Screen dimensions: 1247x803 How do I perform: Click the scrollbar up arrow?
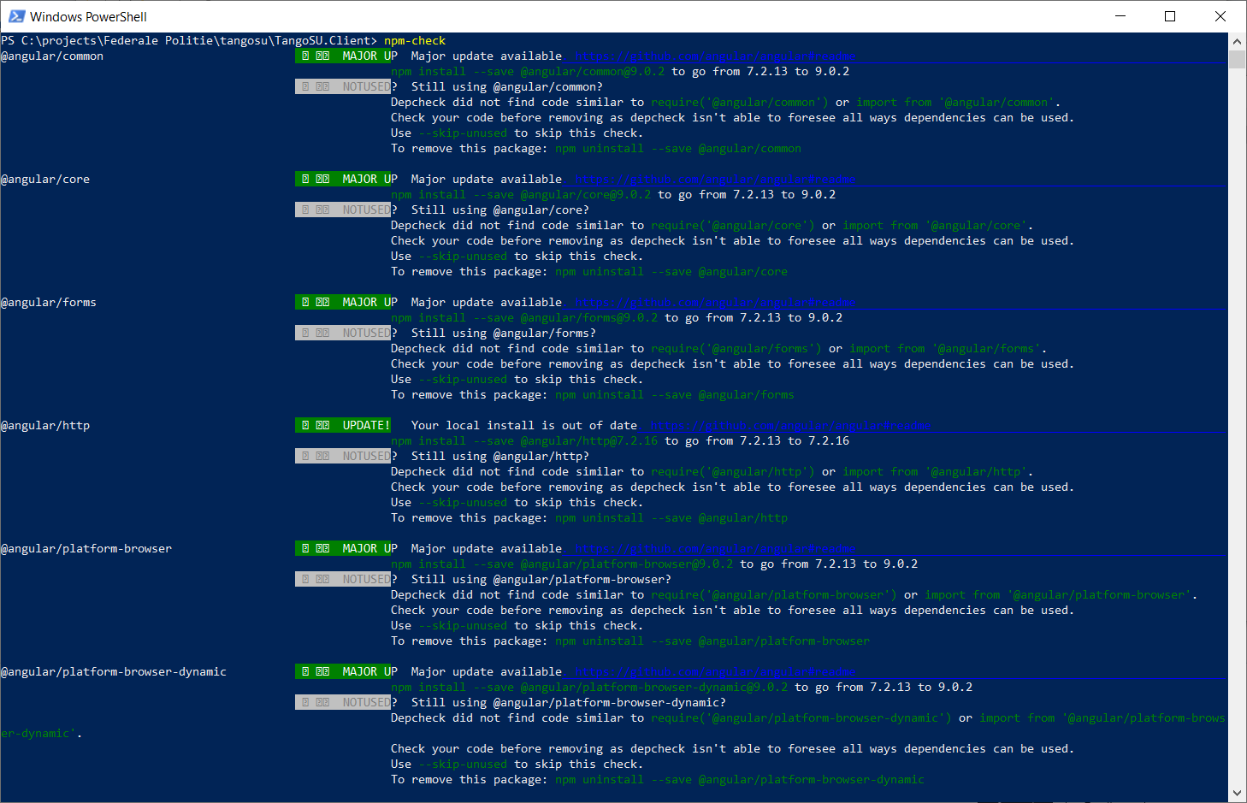(1237, 41)
